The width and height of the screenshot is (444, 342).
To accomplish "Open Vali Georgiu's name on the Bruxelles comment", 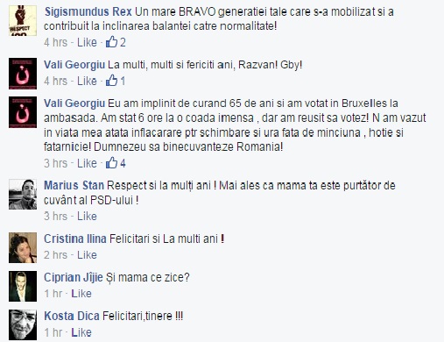I will click(x=74, y=103).
